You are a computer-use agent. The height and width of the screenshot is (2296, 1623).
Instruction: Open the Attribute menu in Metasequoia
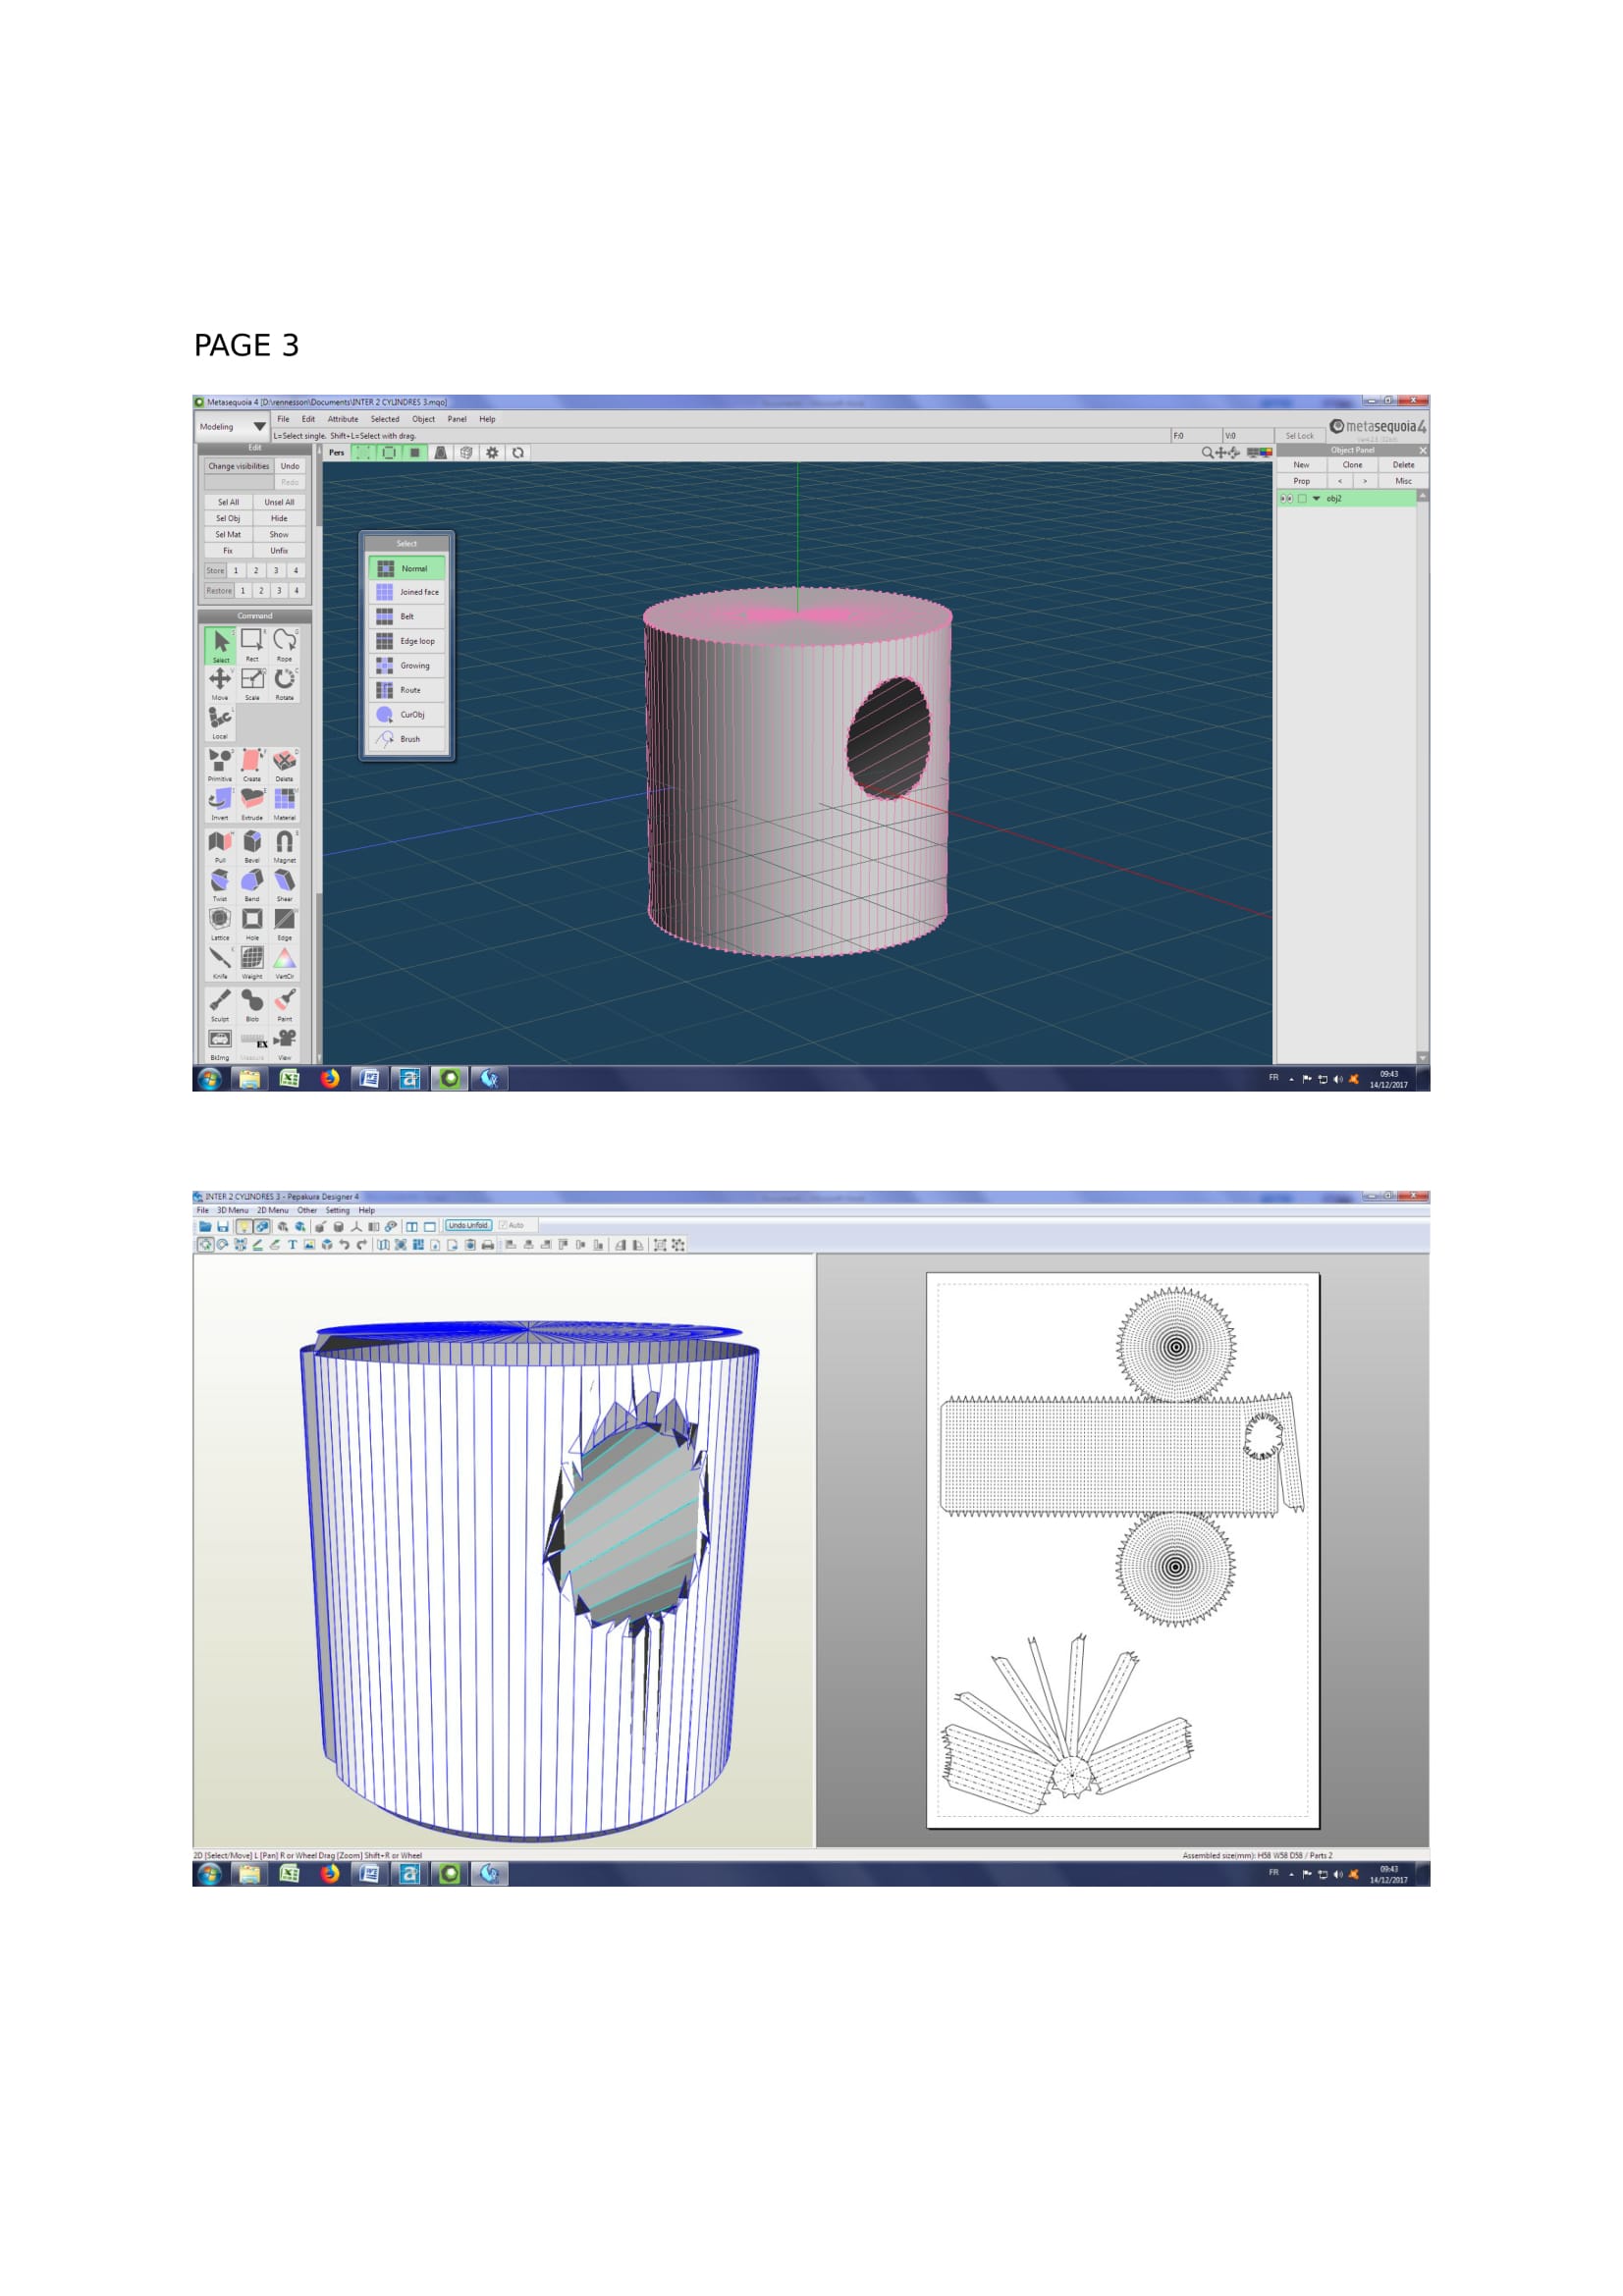pos(342,419)
